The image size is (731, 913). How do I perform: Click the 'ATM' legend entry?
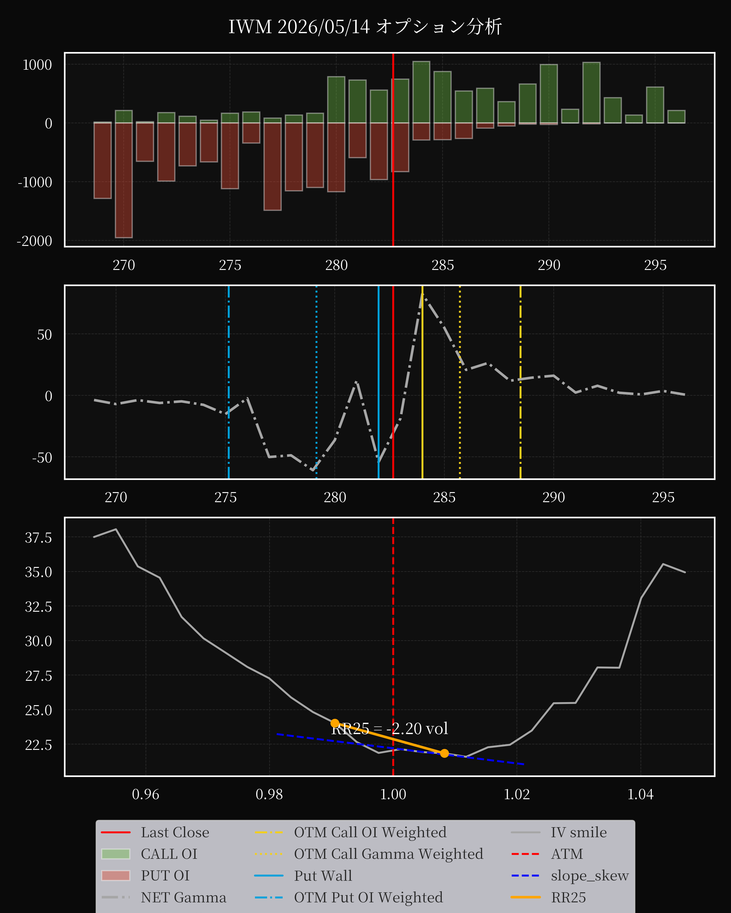point(547,854)
